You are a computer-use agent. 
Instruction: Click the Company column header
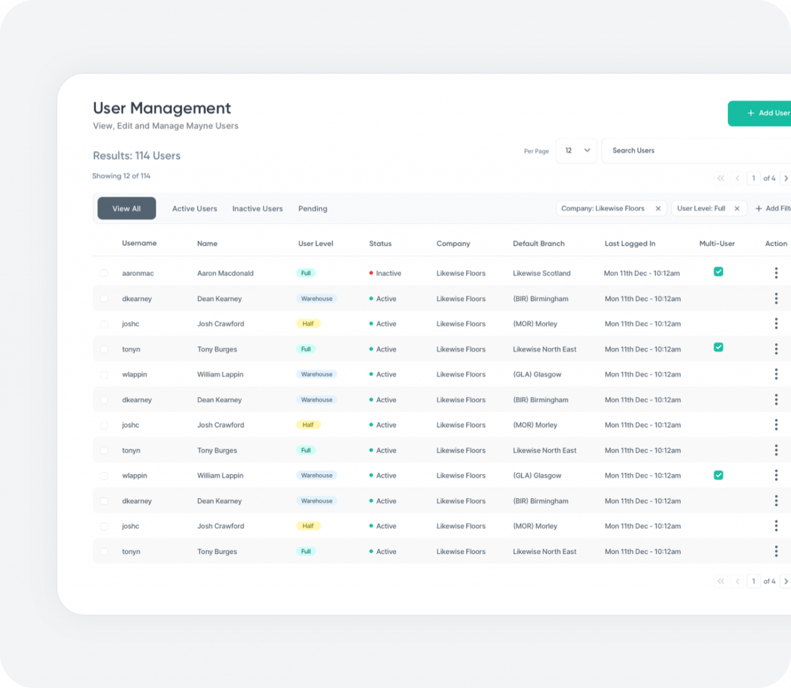tap(454, 244)
